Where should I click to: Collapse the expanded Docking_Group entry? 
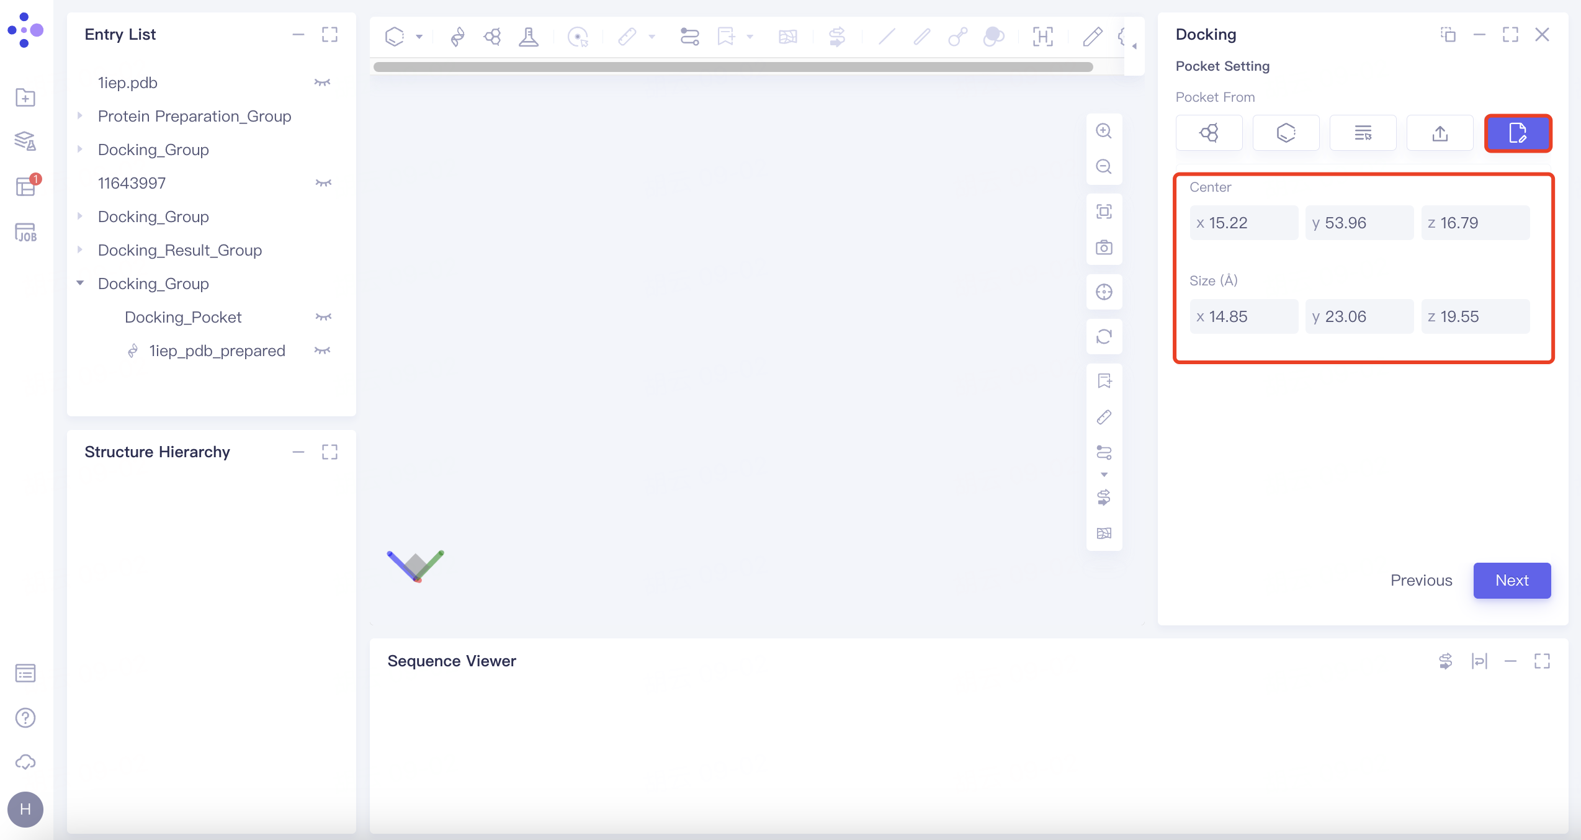point(81,284)
